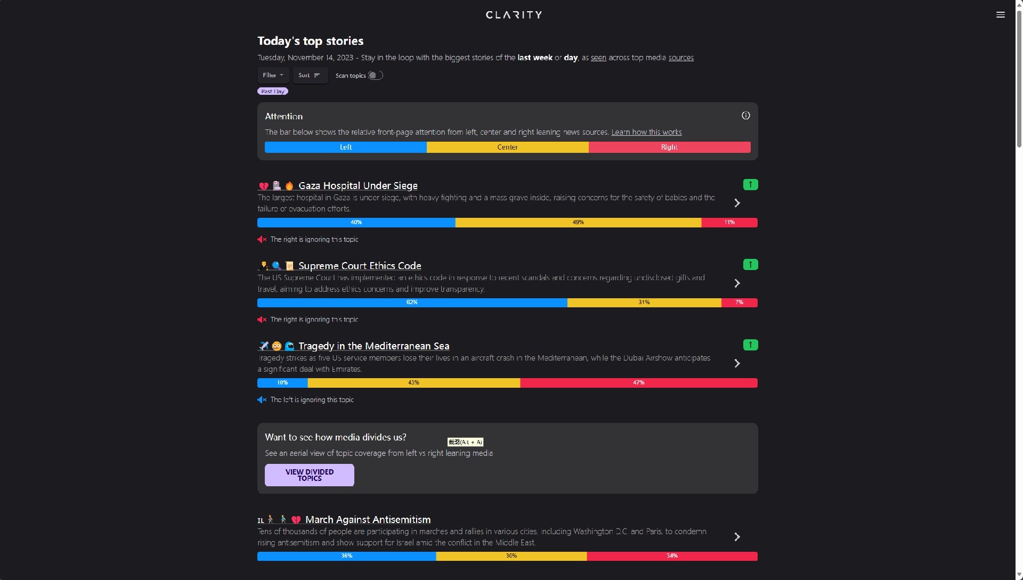Click the red Right segment of Attention bar

point(669,148)
